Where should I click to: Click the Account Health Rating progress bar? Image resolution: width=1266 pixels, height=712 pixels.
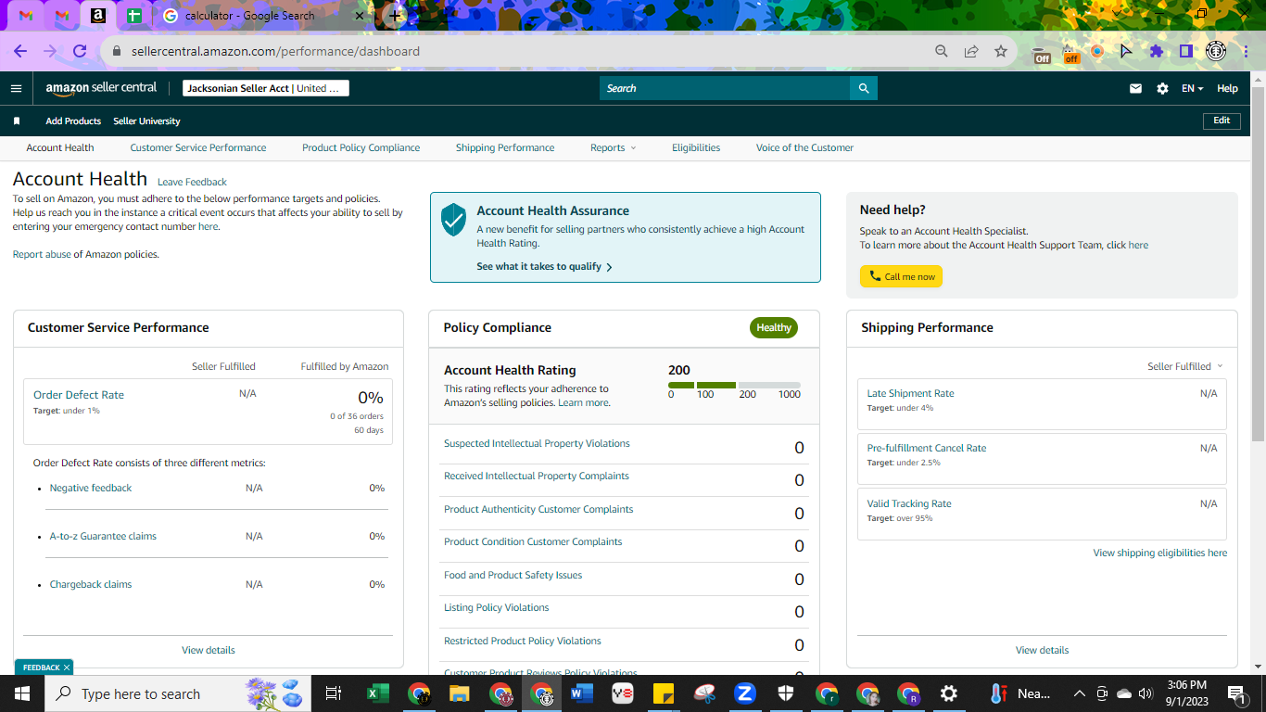click(734, 385)
